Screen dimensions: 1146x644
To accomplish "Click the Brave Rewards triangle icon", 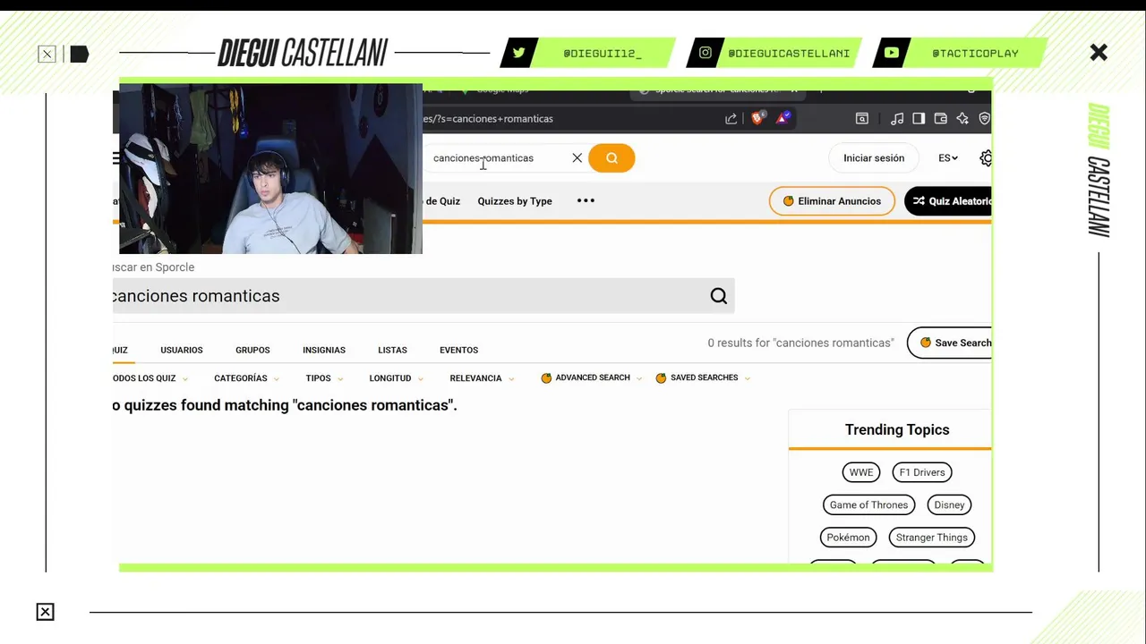I will click(783, 118).
